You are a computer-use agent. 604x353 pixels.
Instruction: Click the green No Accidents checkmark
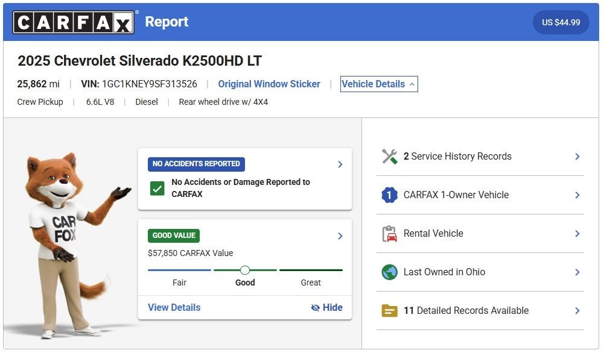(157, 189)
